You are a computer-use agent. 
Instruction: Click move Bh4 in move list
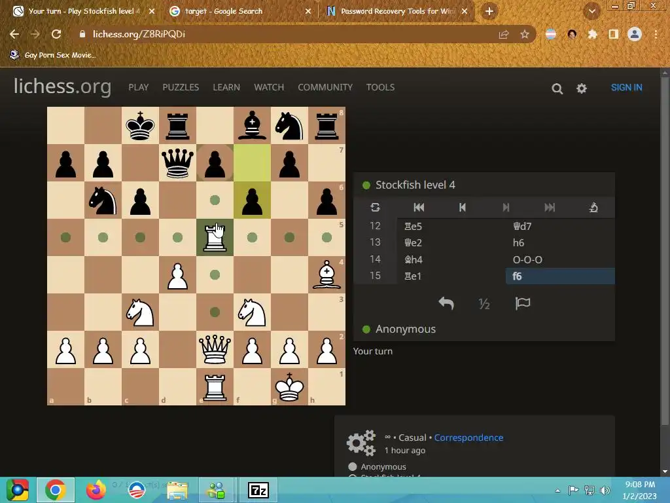click(451, 259)
